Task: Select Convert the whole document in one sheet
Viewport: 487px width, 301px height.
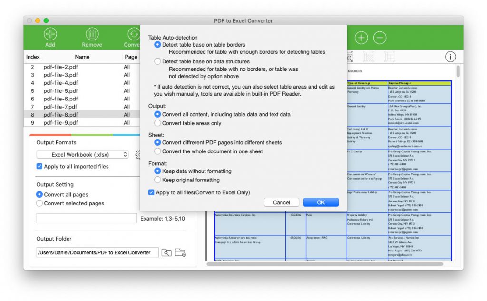Action: point(157,151)
